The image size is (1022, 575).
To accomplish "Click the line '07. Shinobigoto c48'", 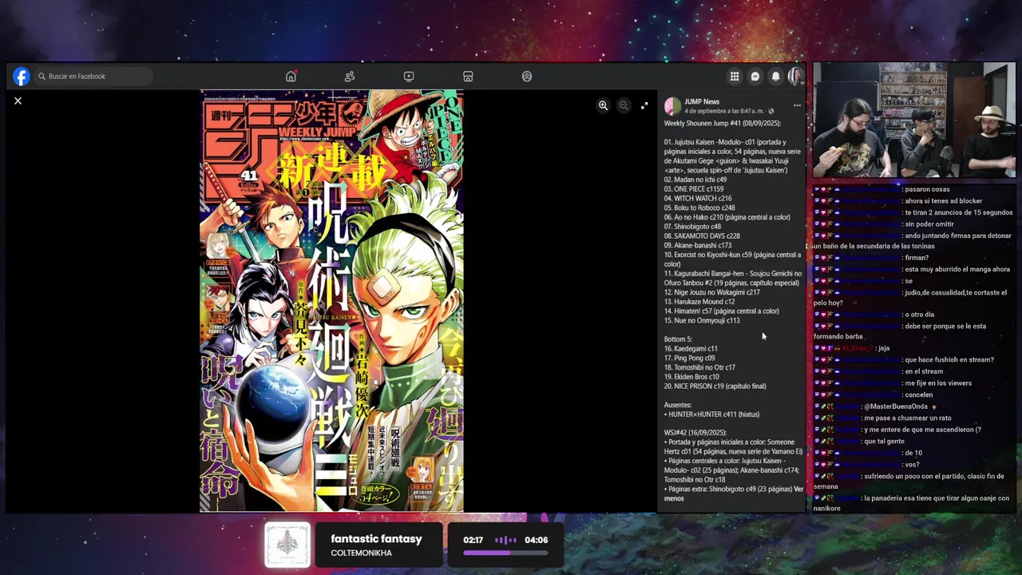I will (692, 227).
